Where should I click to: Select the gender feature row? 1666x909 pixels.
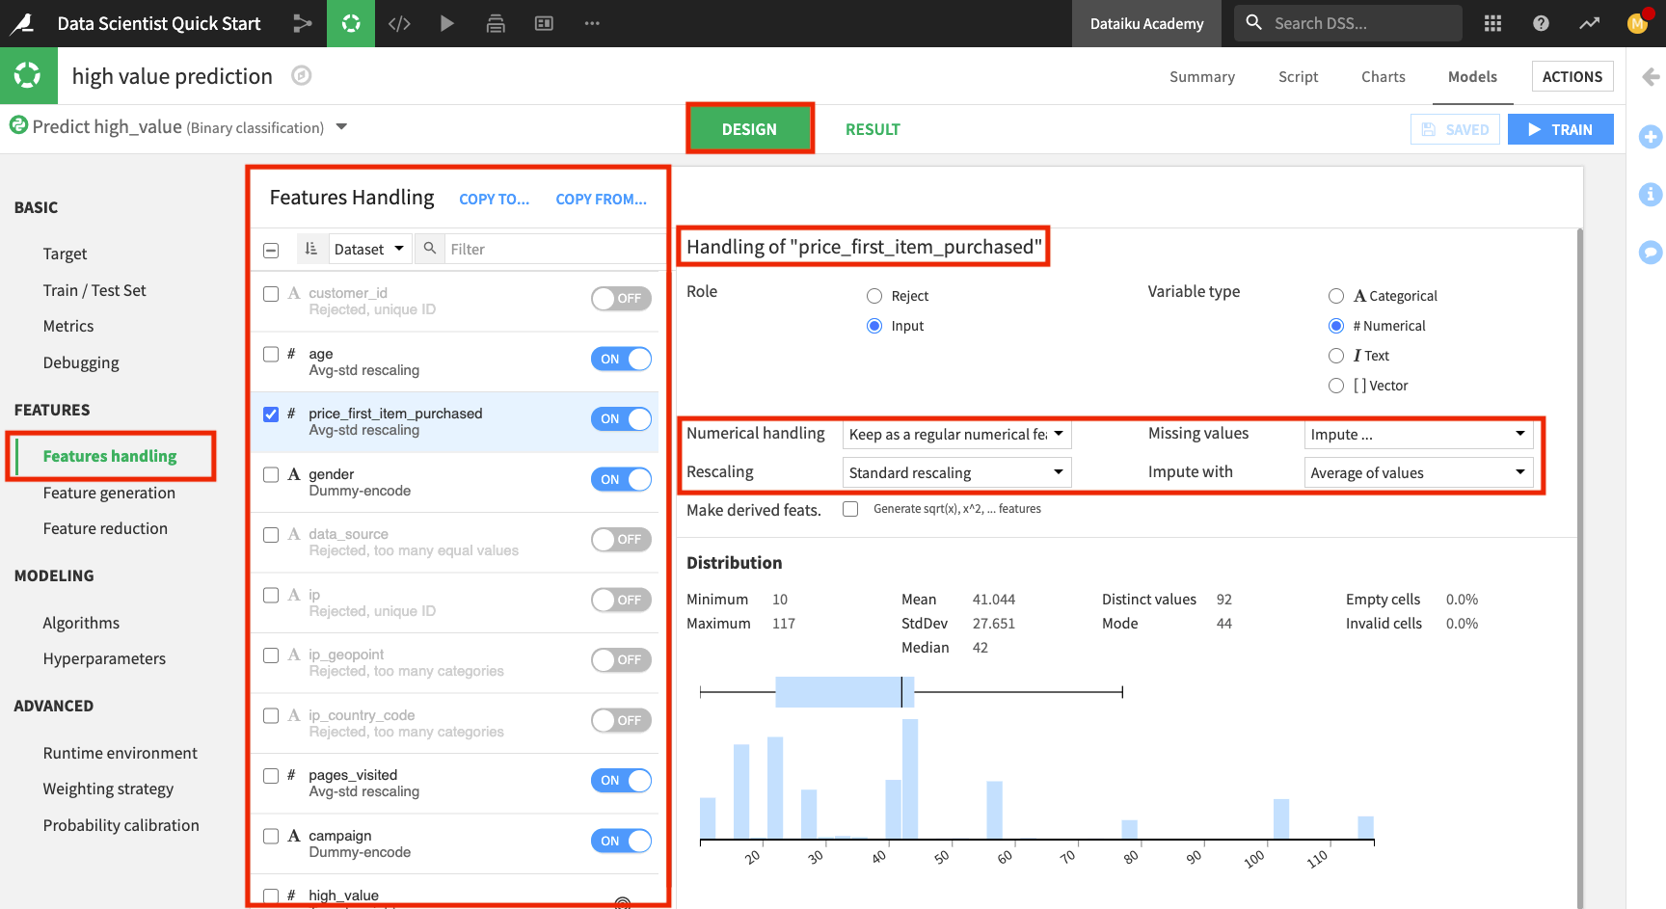point(454,482)
